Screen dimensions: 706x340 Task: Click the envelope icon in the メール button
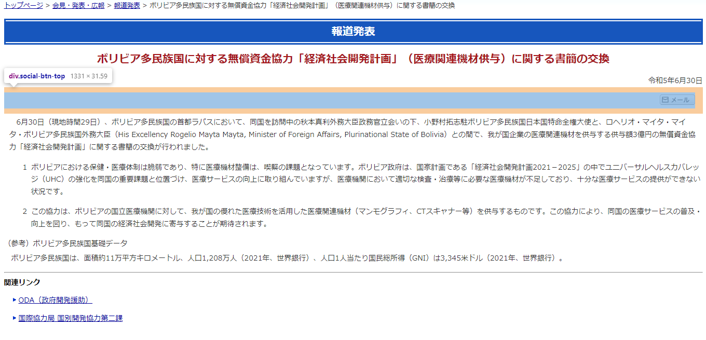[666, 100]
